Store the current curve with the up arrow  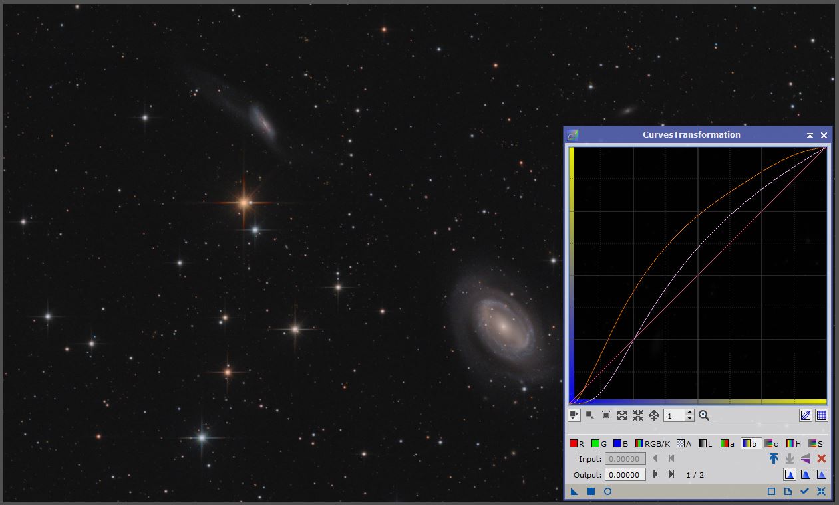click(774, 458)
